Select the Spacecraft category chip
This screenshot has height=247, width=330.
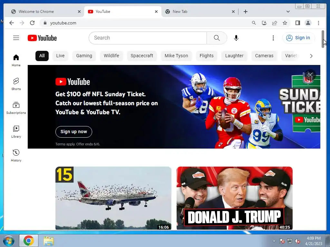(x=142, y=56)
